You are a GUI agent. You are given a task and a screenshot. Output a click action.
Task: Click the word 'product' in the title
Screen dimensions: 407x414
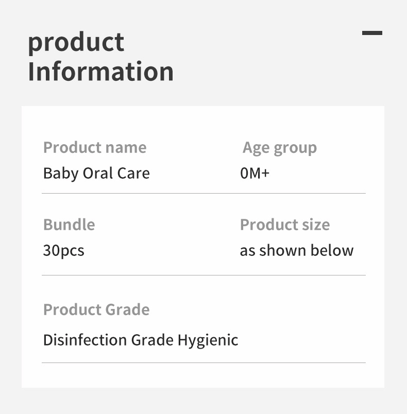coord(76,42)
